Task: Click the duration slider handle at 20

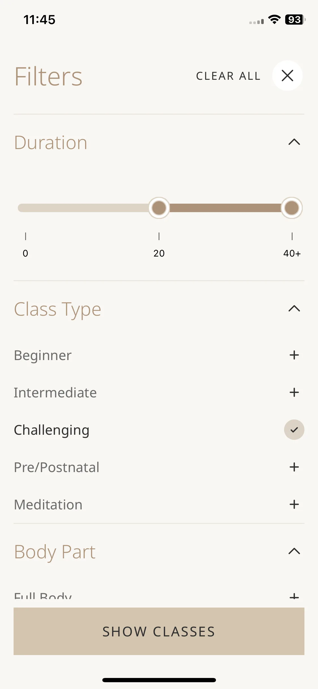Action: coord(159,208)
